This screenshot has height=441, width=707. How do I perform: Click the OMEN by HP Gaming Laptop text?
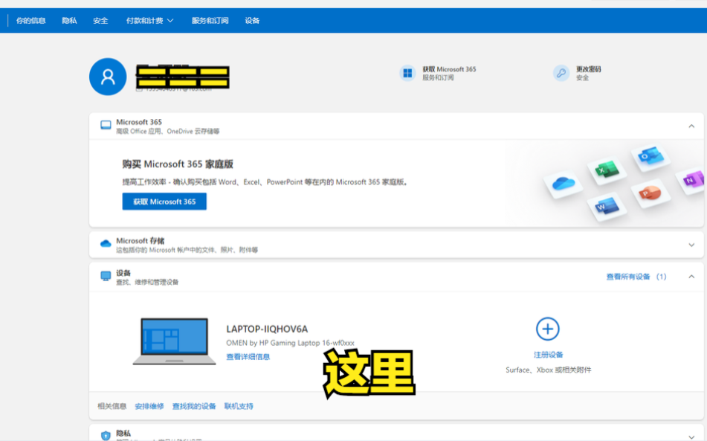291,343
